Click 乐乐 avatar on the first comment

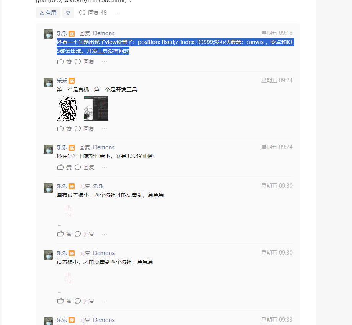coord(48,34)
